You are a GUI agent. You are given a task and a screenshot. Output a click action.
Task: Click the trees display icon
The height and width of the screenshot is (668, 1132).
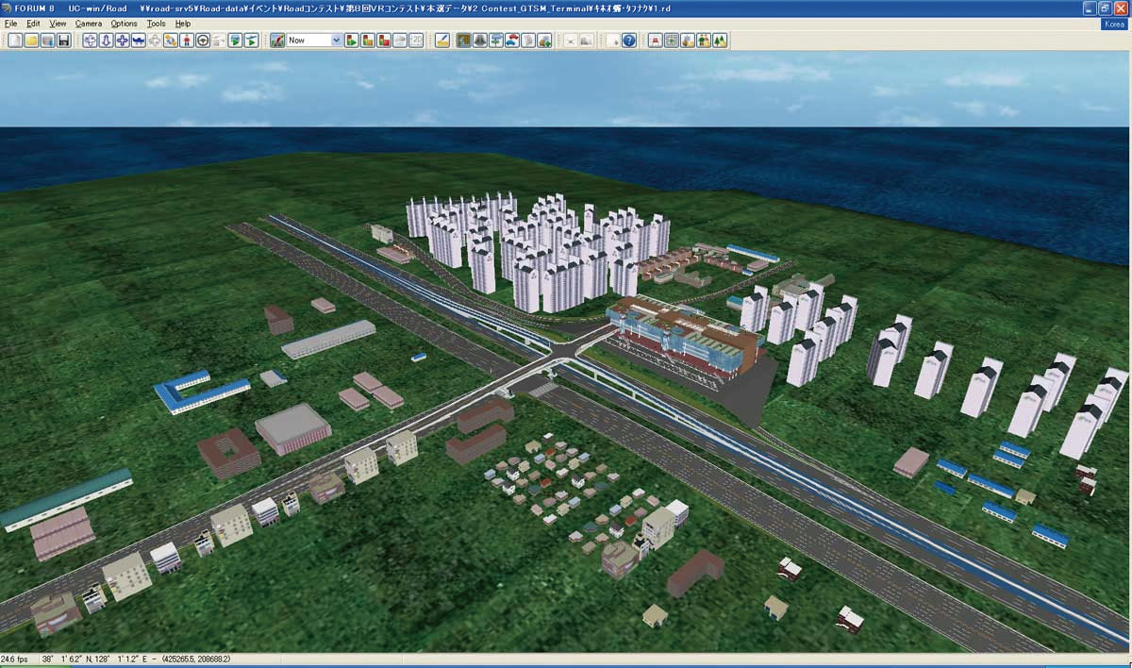720,41
